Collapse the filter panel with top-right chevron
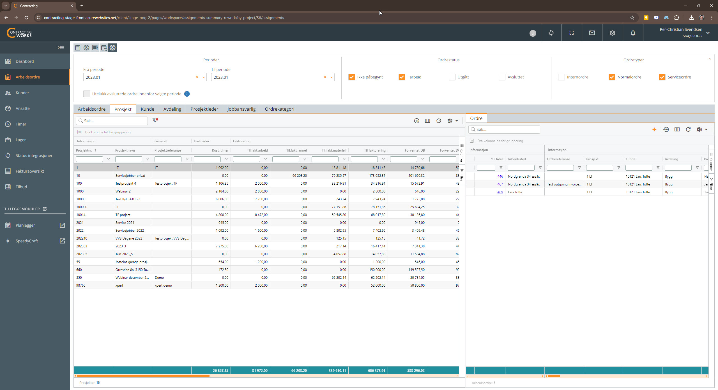This screenshot has height=390, width=718. (x=710, y=59)
